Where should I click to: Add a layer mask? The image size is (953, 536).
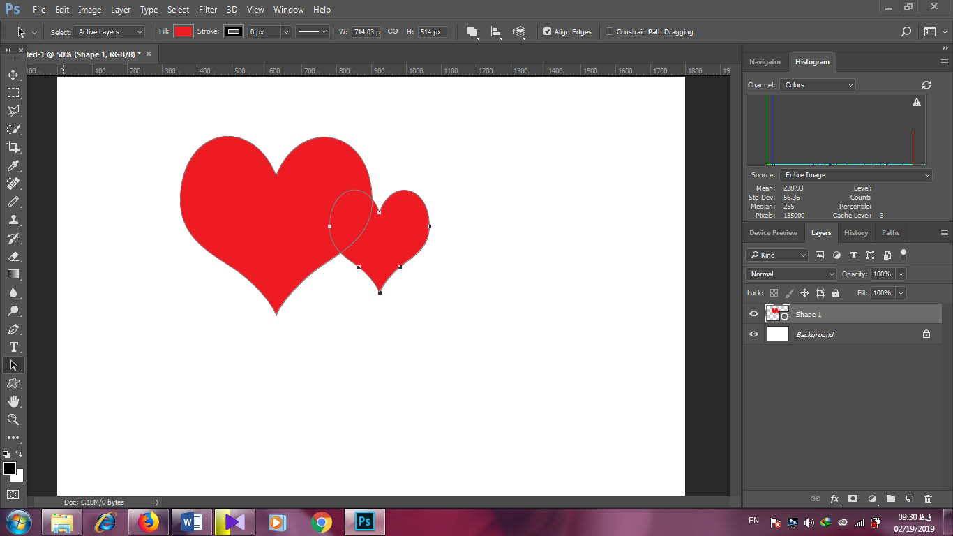coord(853,499)
